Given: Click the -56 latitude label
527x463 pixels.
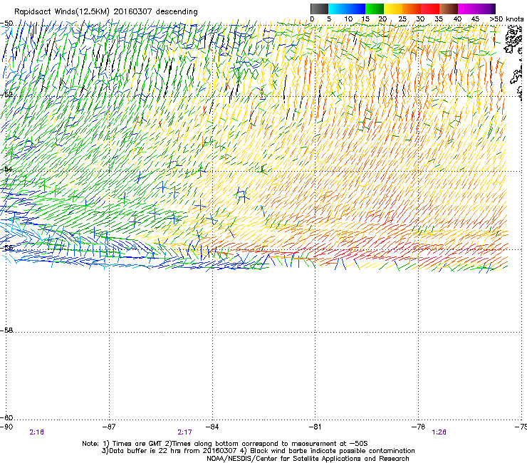Looking at the screenshot, I should pos(6,248).
